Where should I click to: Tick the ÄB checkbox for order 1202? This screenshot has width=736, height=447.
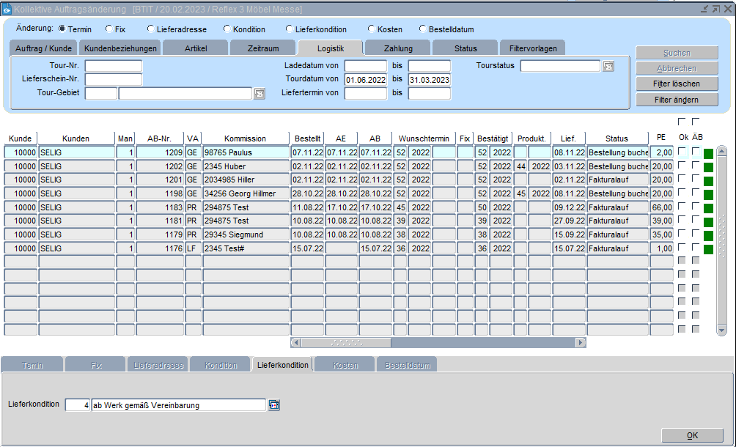point(696,166)
